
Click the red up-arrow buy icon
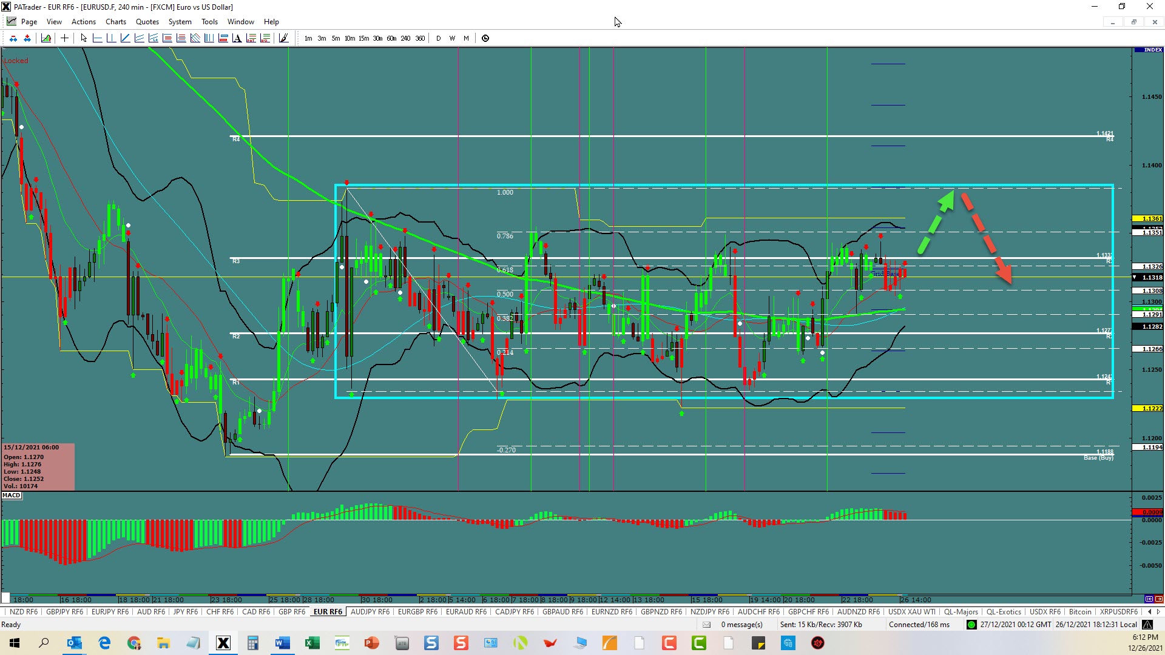click(x=27, y=38)
